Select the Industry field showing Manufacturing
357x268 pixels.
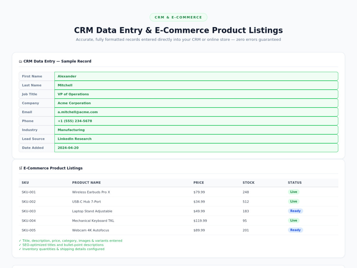(x=196, y=130)
